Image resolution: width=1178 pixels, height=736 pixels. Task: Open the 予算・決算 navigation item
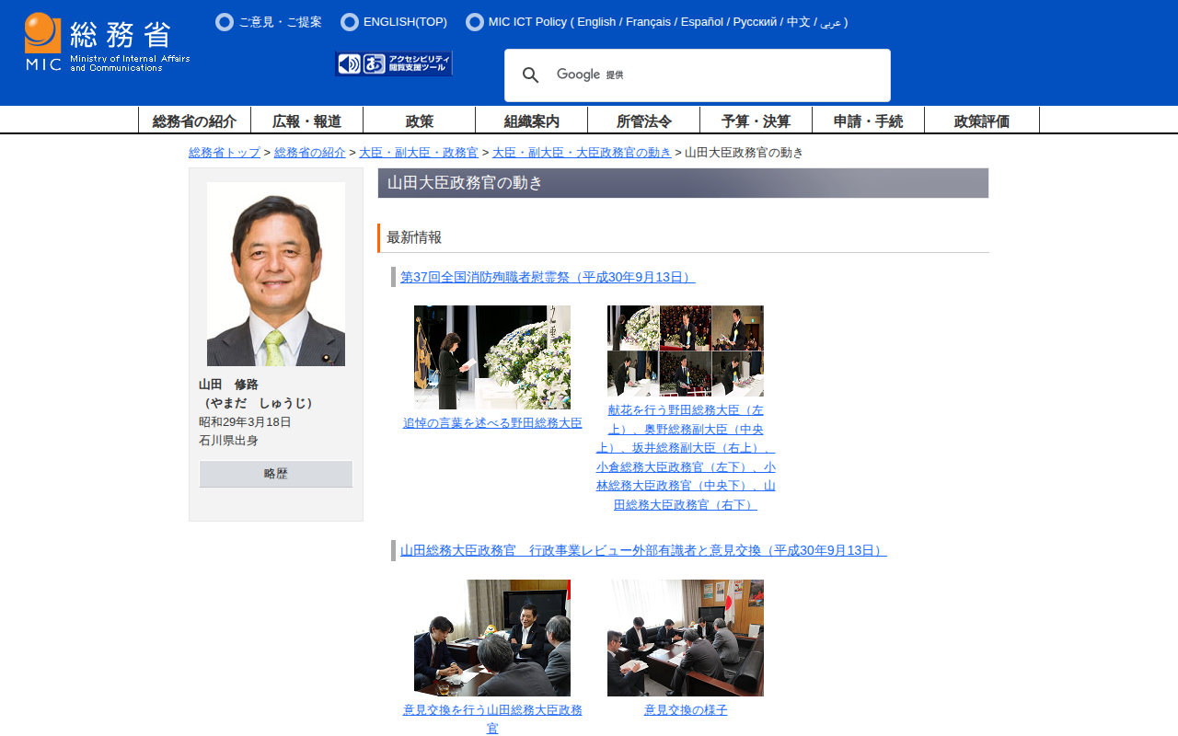(756, 121)
